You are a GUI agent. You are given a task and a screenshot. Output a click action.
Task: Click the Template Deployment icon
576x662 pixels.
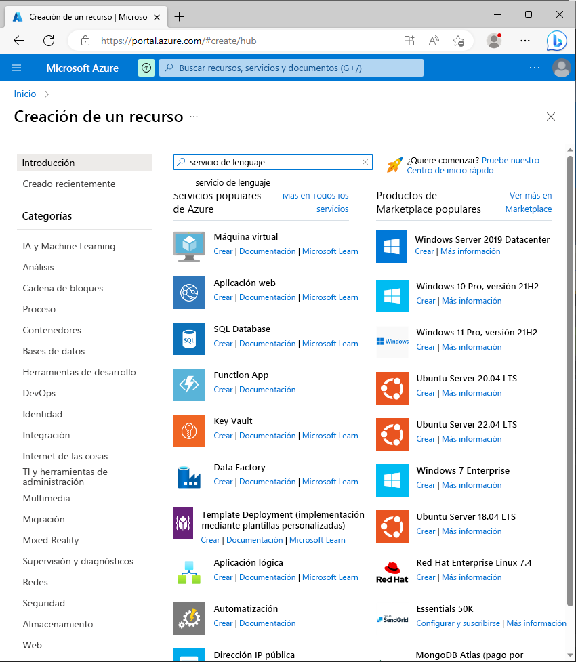183,523
